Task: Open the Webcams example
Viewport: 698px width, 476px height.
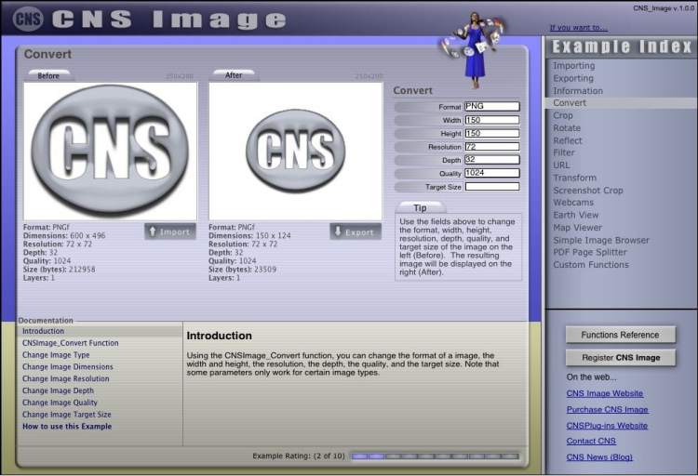Action: [x=573, y=203]
